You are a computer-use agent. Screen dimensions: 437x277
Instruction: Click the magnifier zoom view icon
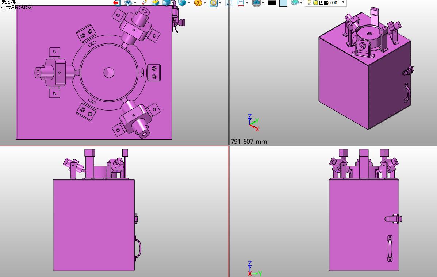coord(214,3)
